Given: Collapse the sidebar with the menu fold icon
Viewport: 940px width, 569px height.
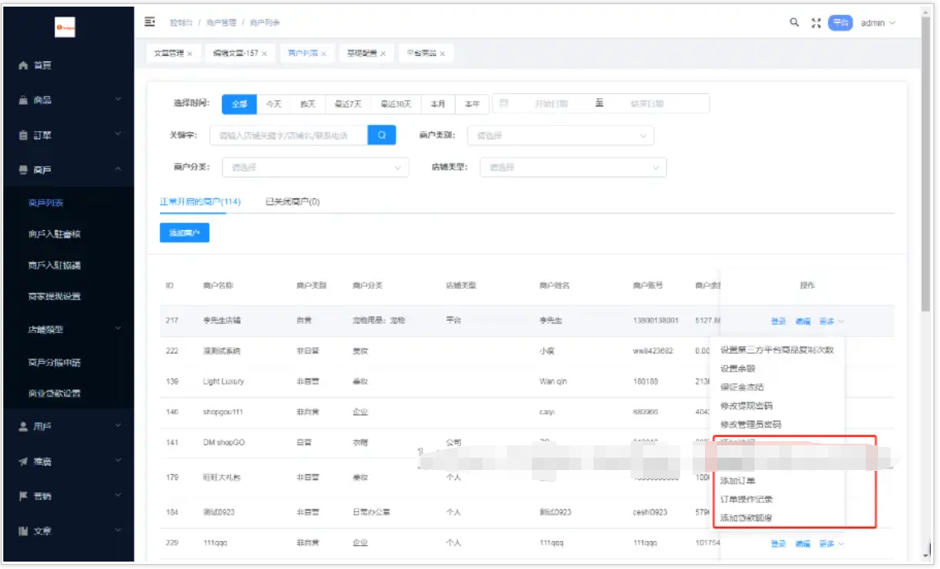Looking at the screenshot, I should click(x=150, y=22).
